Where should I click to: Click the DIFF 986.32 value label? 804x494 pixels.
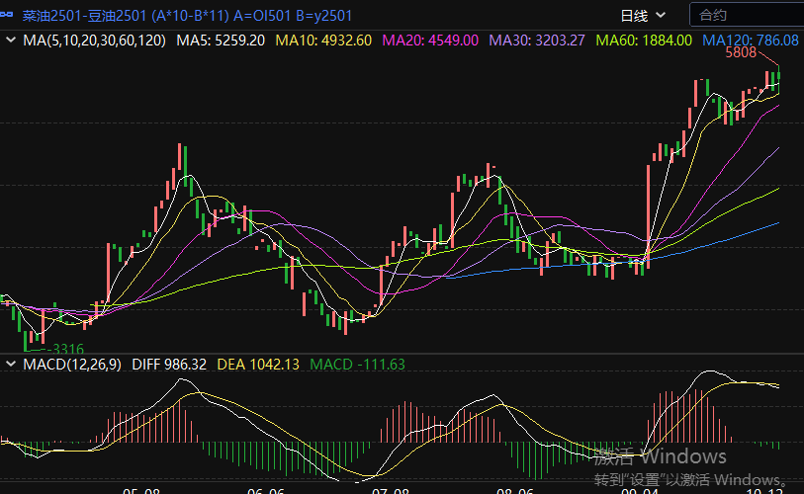pyautogui.click(x=170, y=365)
